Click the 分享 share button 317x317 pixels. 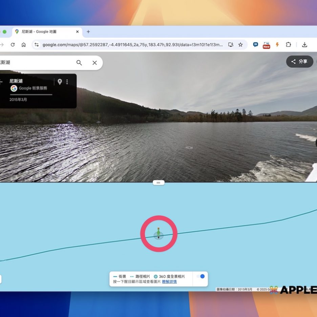[x=299, y=61]
